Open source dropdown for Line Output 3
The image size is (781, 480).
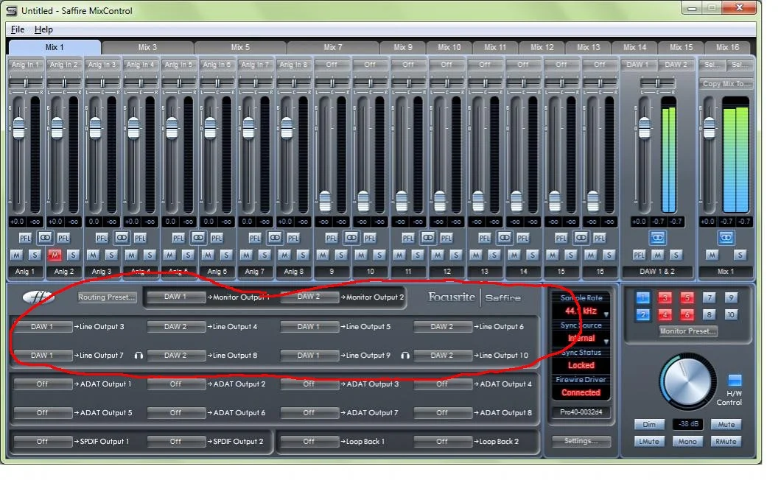pyautogui.click(x=43, y=327)
